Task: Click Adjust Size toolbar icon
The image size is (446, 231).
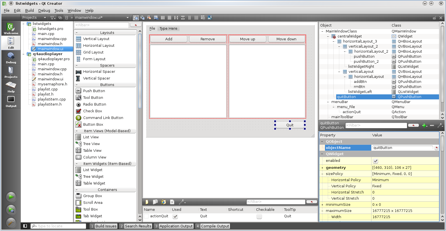Action: [210, 18]
